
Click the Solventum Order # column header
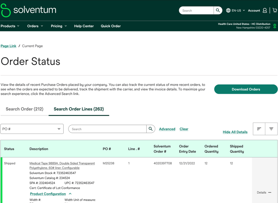tap(162, 149)
